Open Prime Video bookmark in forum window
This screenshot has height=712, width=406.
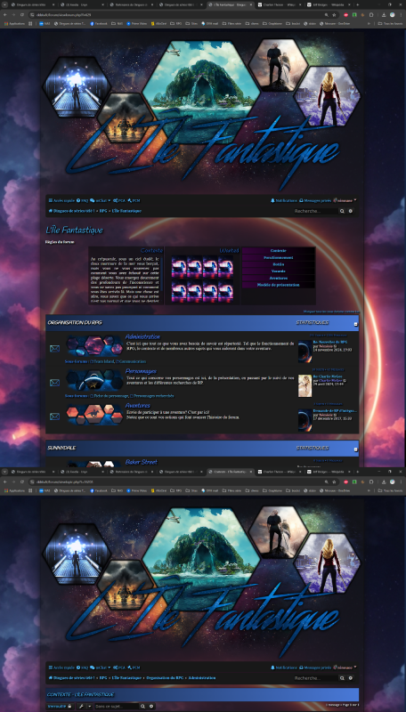[x=137, y=23]
